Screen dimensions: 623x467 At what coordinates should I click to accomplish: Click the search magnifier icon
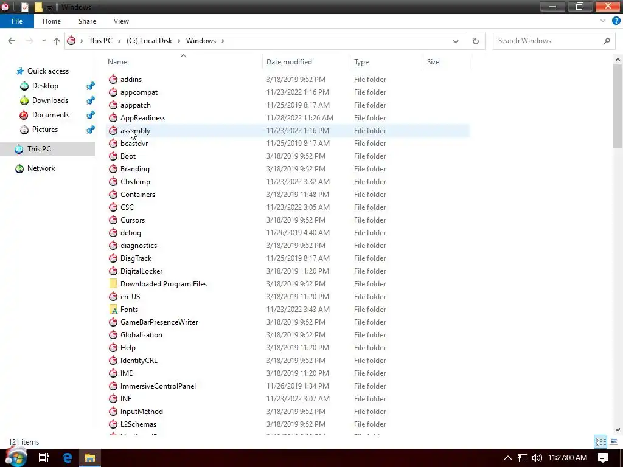click(607, 41)
